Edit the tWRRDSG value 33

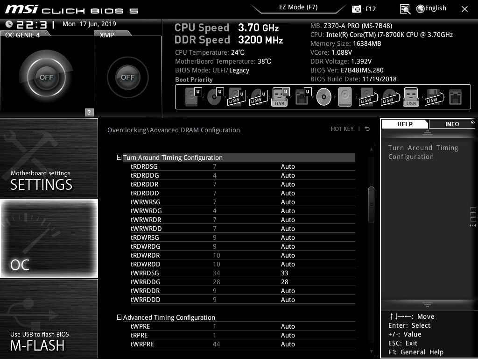point(284,273)
